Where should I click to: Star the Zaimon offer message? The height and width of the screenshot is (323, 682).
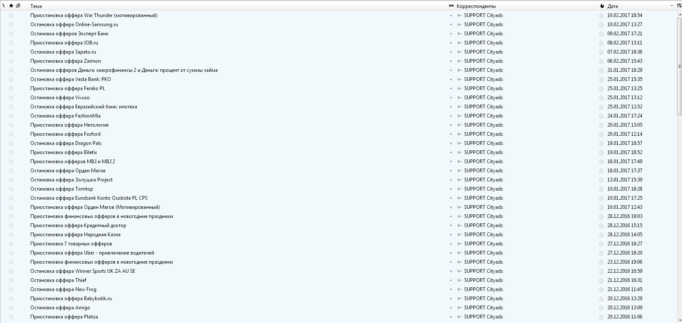[x=11, y=61]
